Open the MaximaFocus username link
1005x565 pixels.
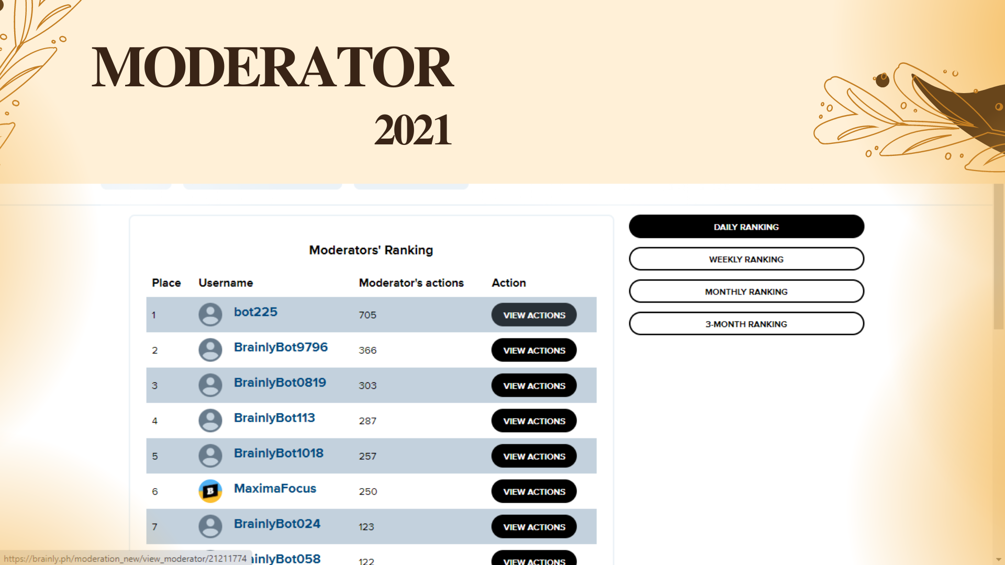pos(275,488)
